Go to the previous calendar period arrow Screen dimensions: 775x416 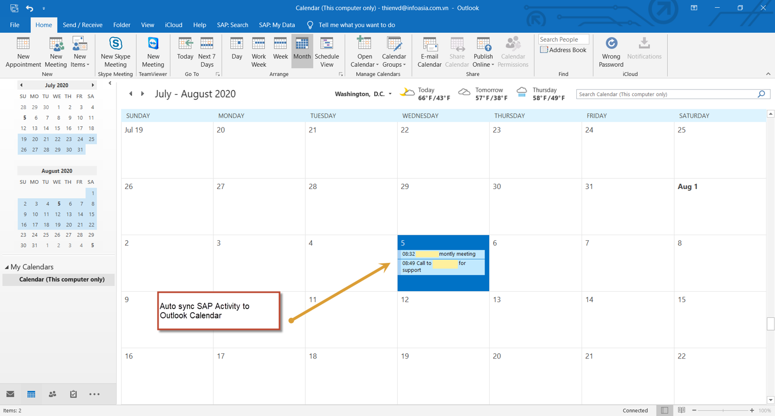(x=130, y=93)
